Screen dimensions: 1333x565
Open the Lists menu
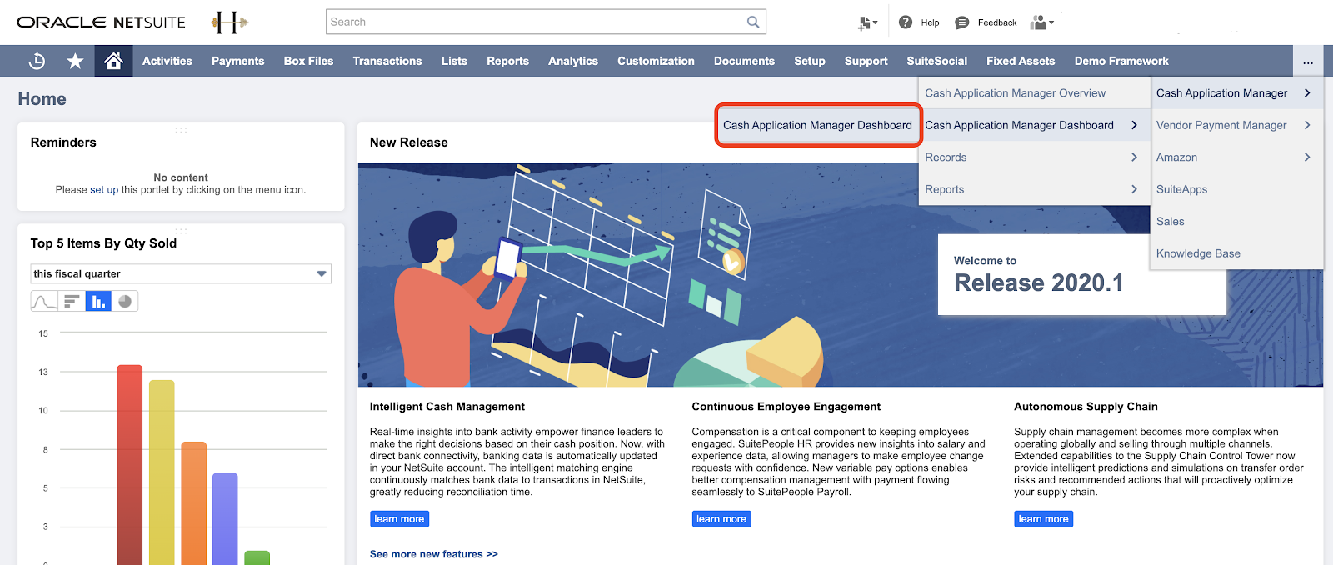pyautogui.click(x=454, y=61)
